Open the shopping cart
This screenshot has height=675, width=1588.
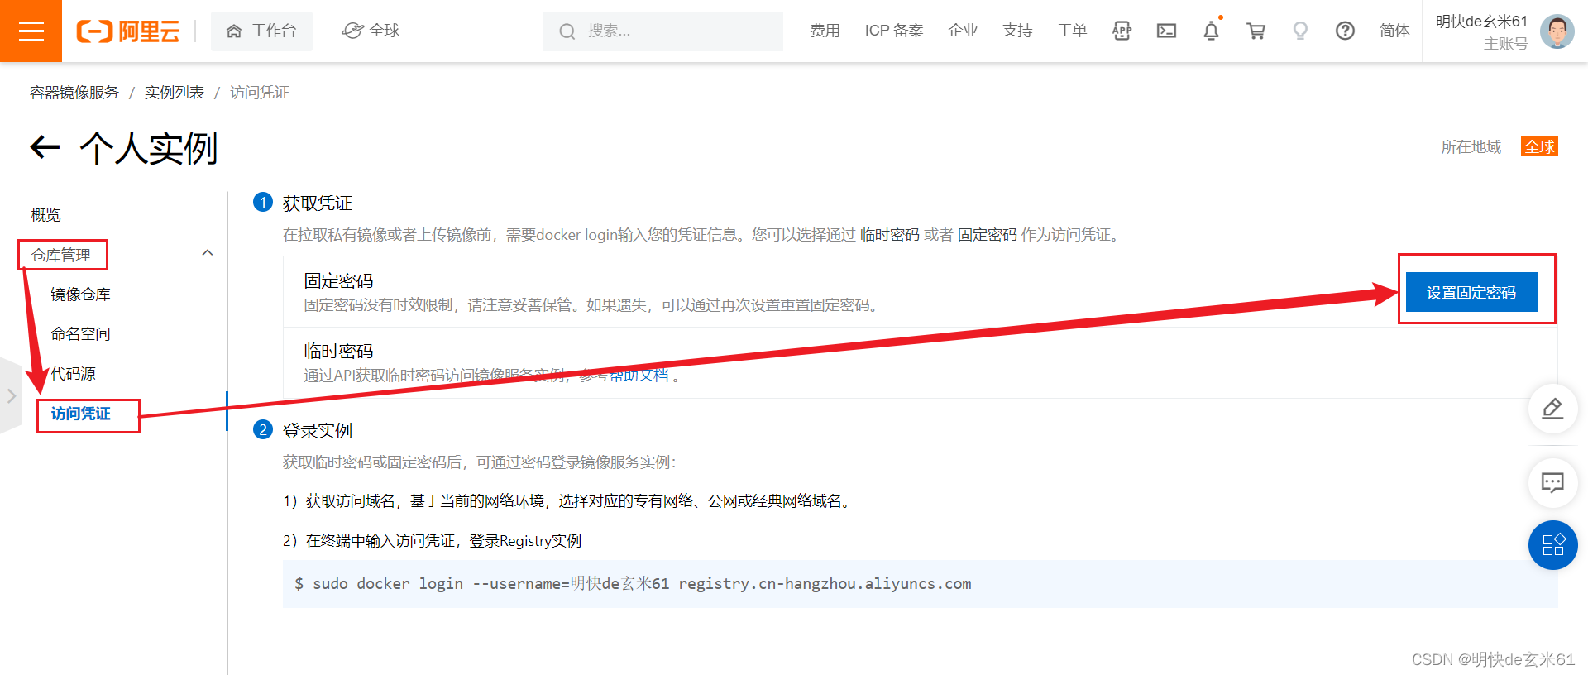(x=1256, y=31)
